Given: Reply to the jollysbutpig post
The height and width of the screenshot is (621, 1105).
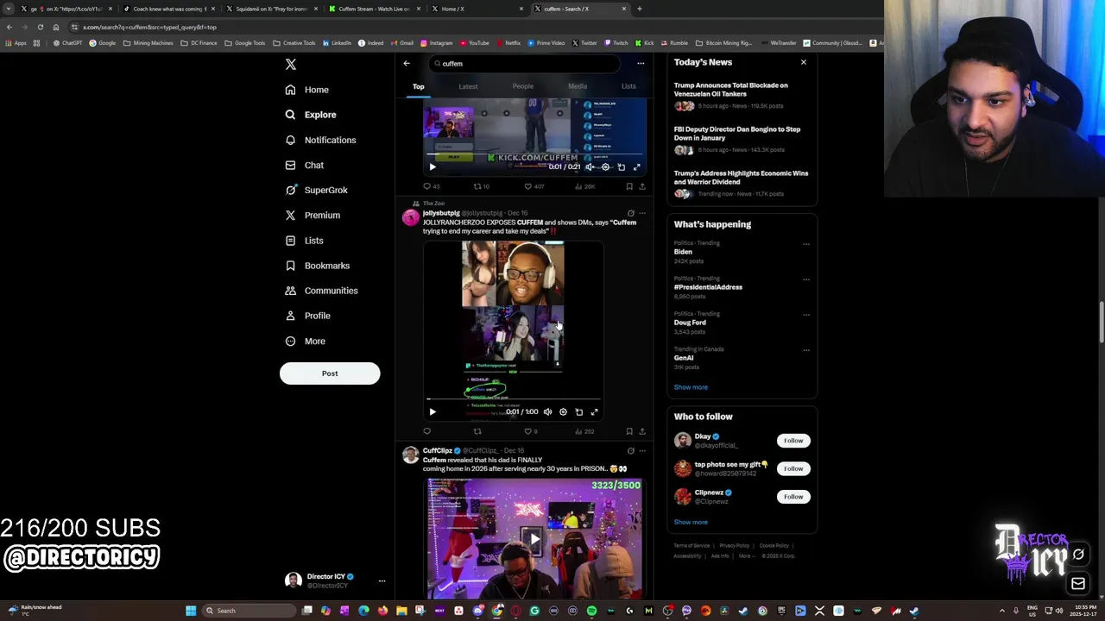Looking at the screenshot, I should 426,431.
